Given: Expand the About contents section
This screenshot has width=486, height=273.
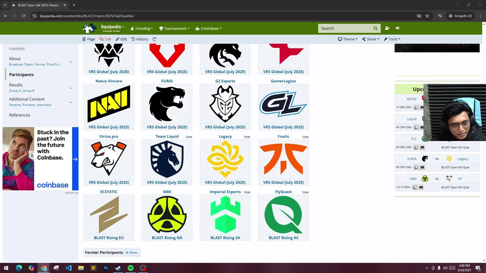Looking at the screenshot, I should pyautogui.click(x=71, y=61).
